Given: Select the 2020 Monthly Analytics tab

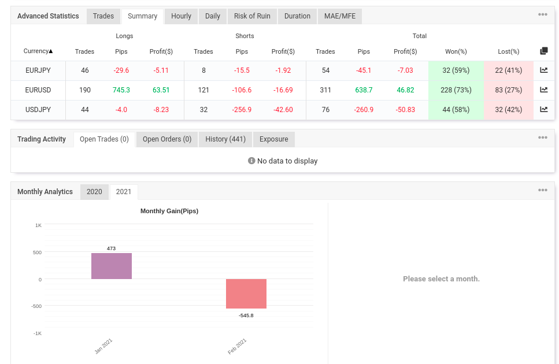Looking at the screenshot, I should point(94,192).
